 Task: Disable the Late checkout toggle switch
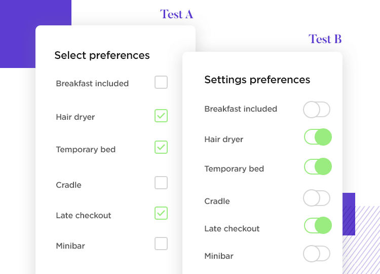318,225
